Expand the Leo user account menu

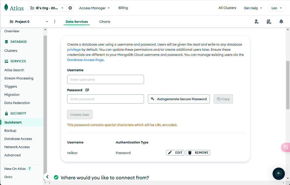(x=277, y=8)
